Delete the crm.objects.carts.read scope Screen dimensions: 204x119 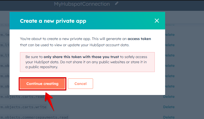[169, 97]
